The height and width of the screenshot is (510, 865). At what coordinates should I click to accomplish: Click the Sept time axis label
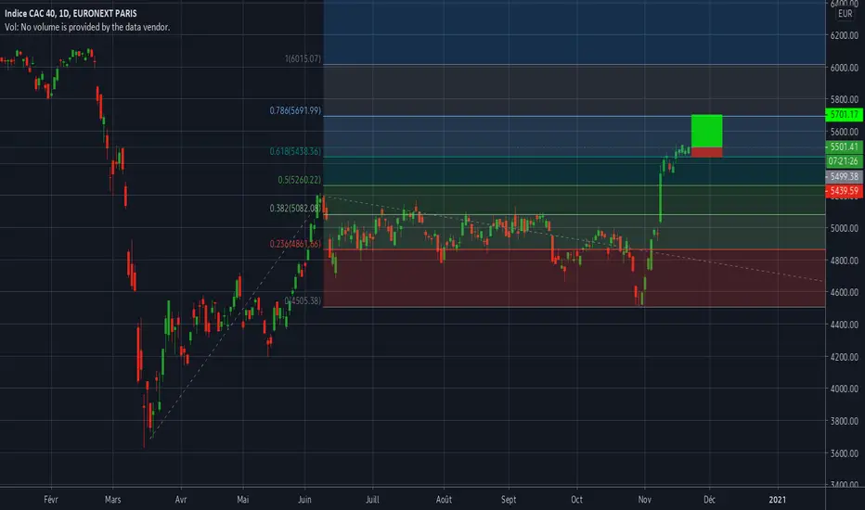[509, 500]
